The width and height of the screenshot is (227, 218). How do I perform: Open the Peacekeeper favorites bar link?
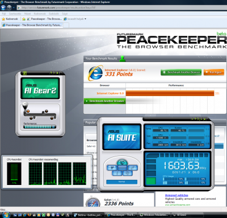point(45,19)
